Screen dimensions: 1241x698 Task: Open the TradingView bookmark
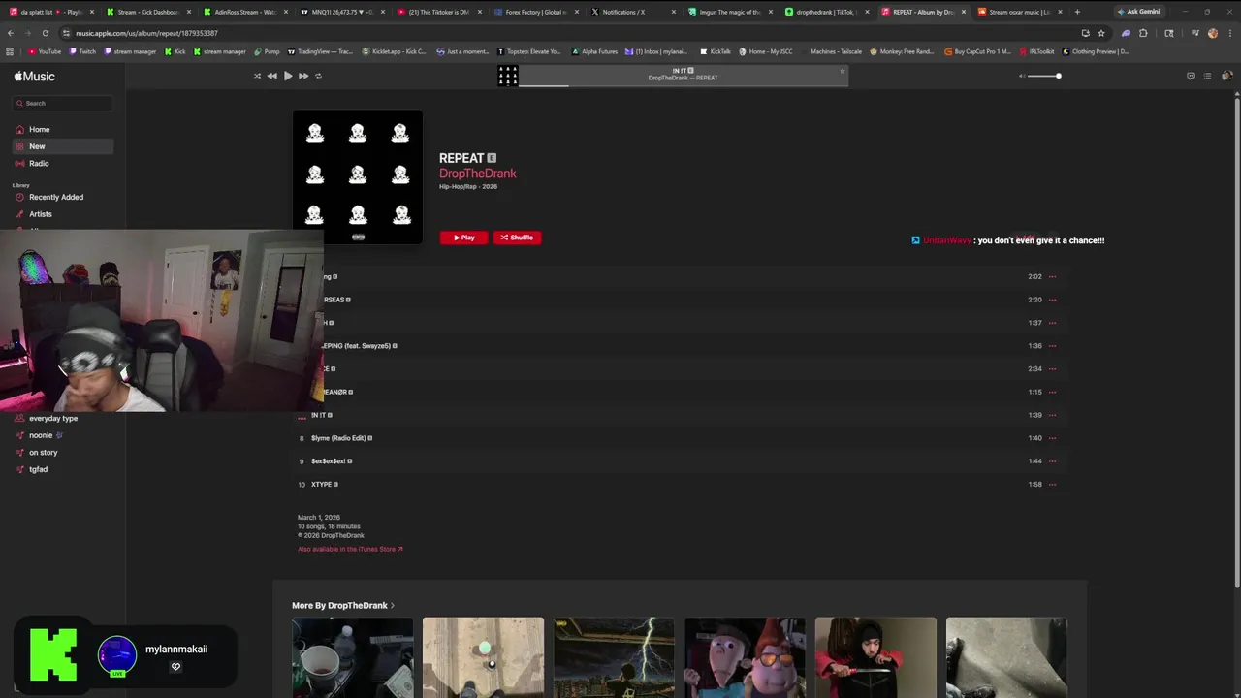(320, 51)
